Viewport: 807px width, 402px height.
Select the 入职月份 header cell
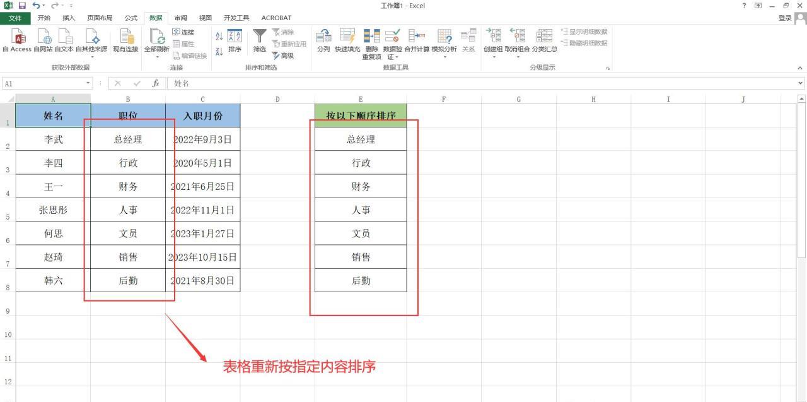[x=202, y=115]
